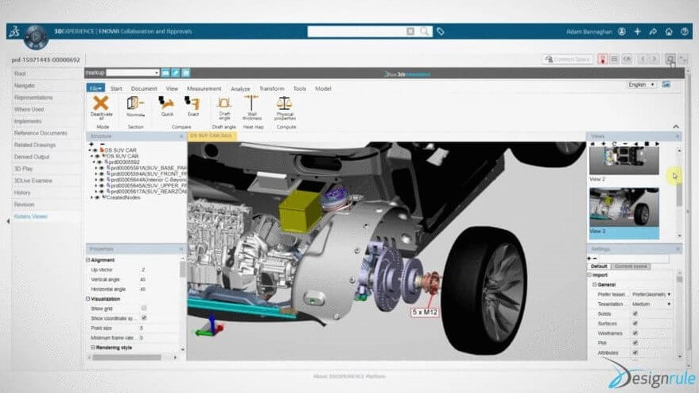The width and height of the screenshot is (699, 393).
Task: Switch to the Transform ribbon tab
Action: pos(271,89)
